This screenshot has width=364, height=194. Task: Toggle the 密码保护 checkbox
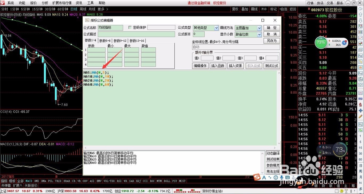130,28
